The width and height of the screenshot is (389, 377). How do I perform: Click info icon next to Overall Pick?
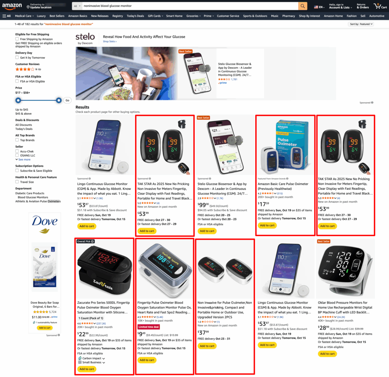(x=92, y=241)
